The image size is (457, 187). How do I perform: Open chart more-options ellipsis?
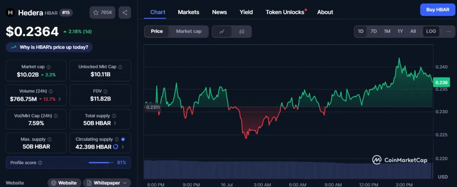point(449,31)
